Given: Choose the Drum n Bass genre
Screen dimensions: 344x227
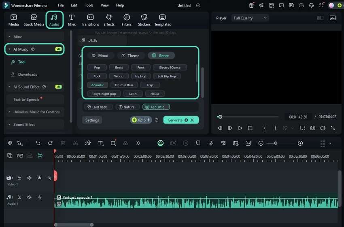Looking at the screenshot, I should pos(124,85).
